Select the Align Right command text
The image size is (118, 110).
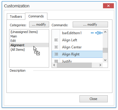(x=71, y=54)
